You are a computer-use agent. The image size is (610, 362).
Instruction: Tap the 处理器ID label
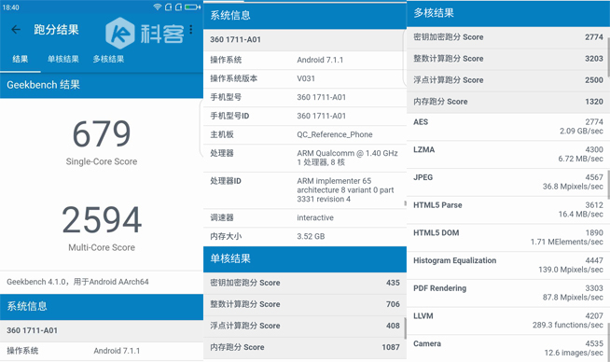[x=226, y=181]
